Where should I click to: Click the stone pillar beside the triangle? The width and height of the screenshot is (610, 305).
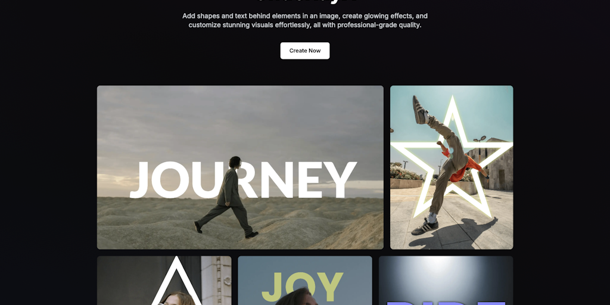[x=216, y=281]
